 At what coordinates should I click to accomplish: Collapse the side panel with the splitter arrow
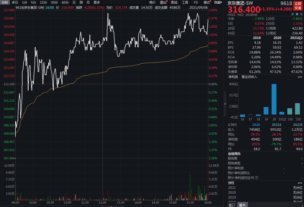click(225, 104)
